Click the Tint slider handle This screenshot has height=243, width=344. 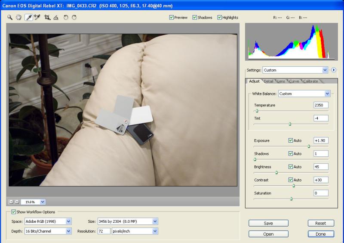pyautogui.click(x=290, y=124)
